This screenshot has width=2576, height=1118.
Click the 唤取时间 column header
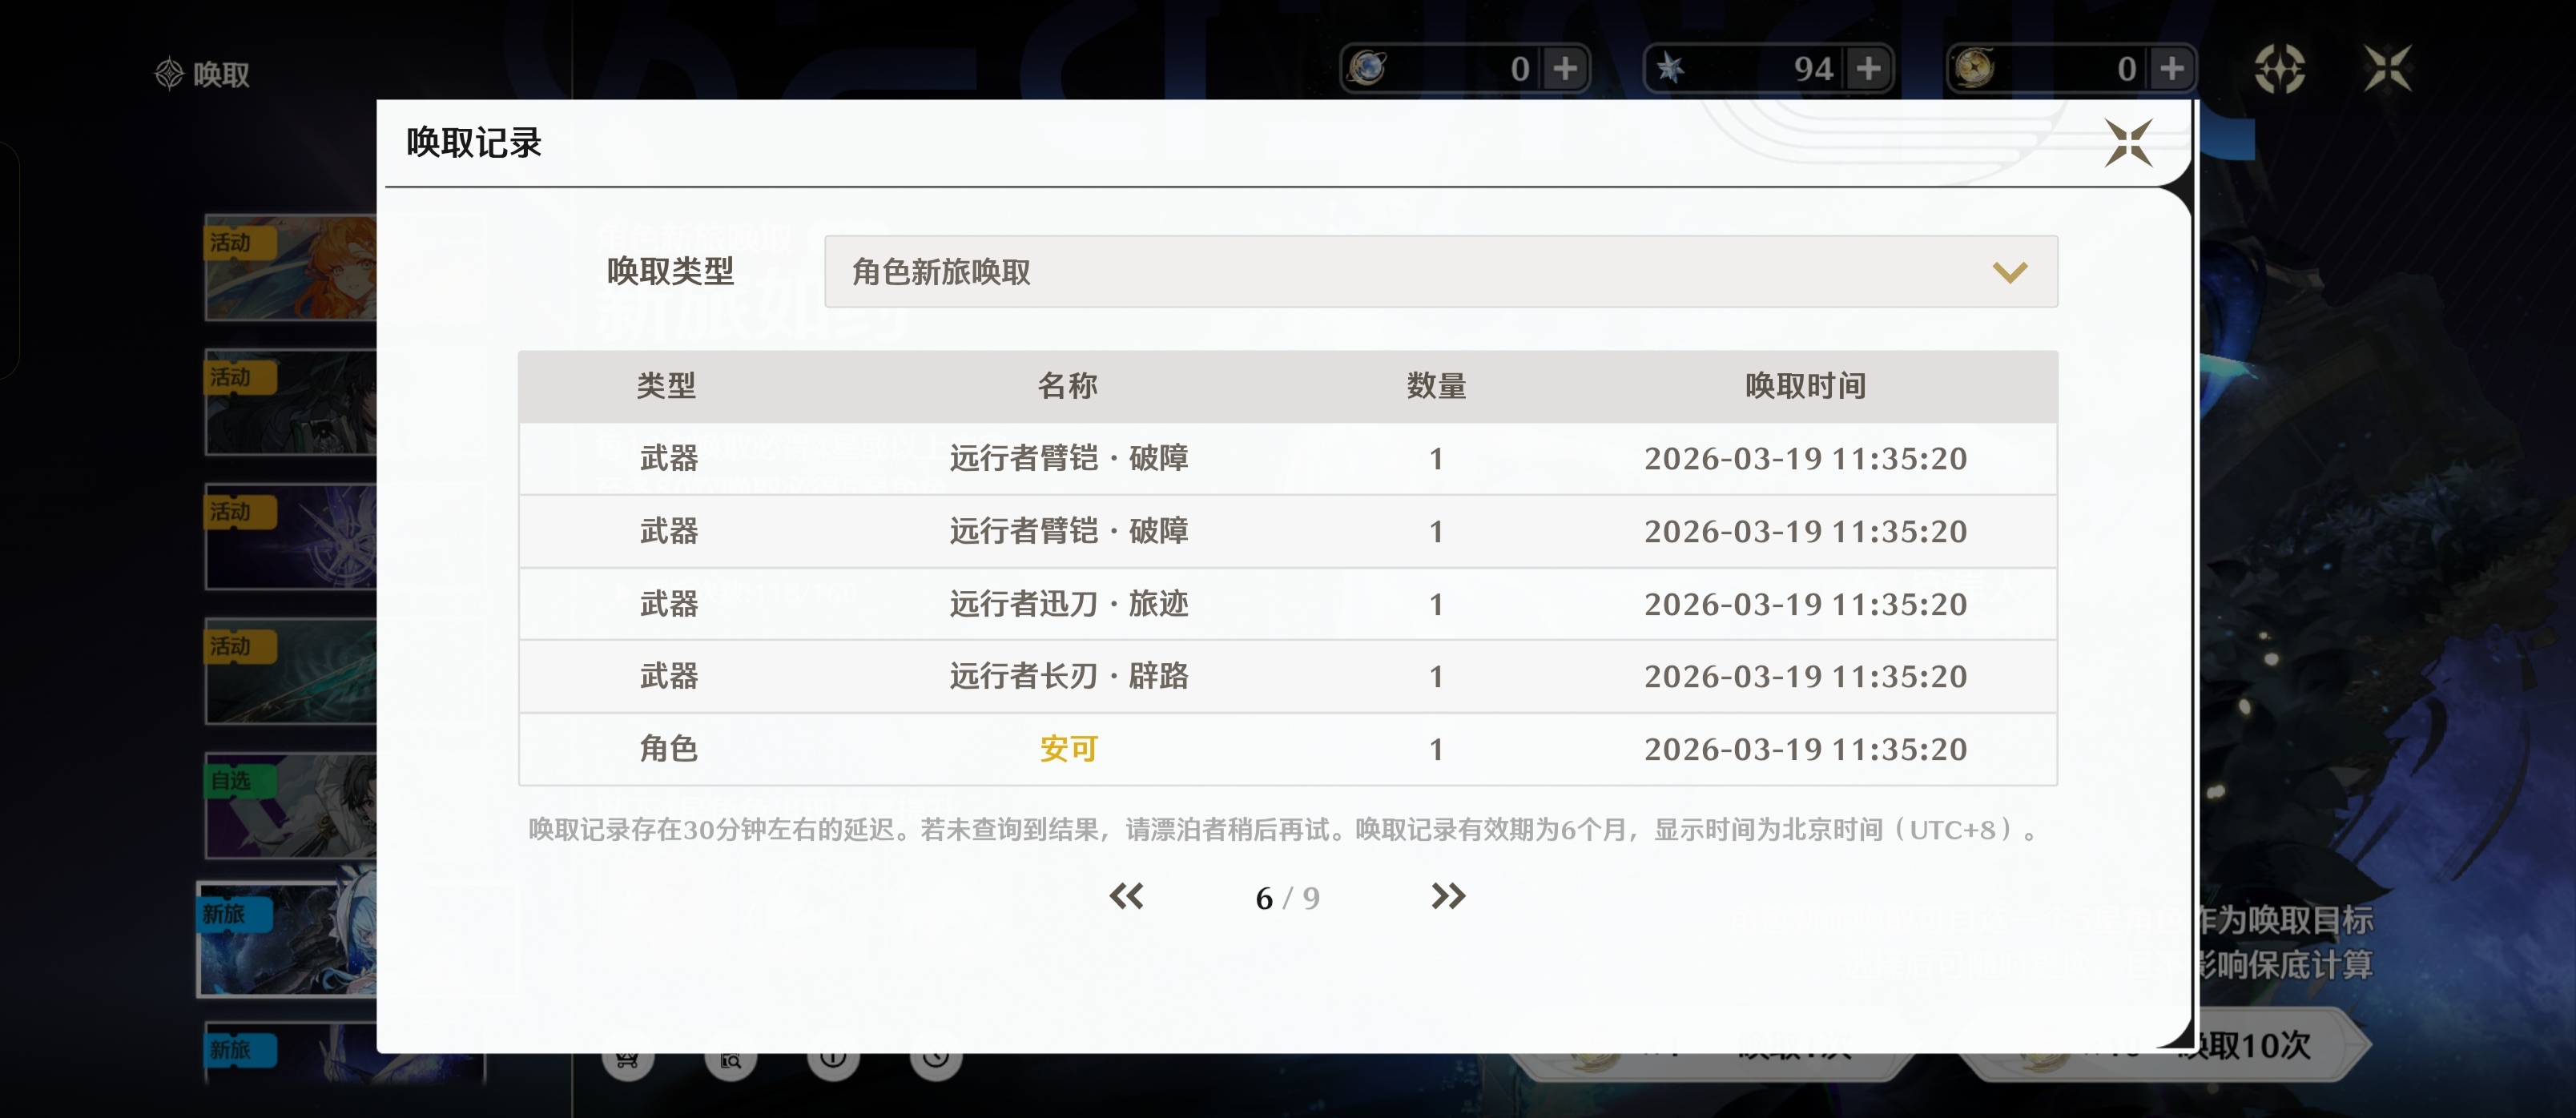tap(1805, 386)
